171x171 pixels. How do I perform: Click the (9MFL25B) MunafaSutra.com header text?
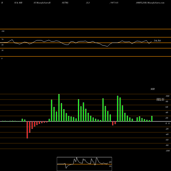[x=150, y=3]
